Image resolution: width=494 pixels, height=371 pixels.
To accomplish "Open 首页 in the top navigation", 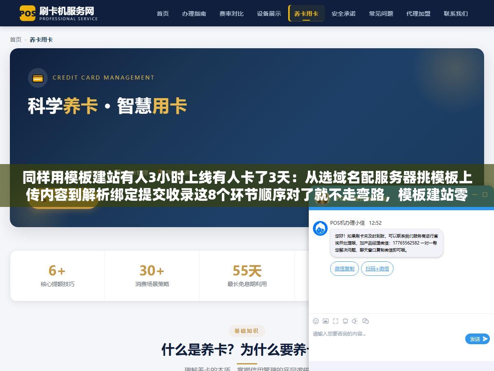I will (x=163, y=14).
